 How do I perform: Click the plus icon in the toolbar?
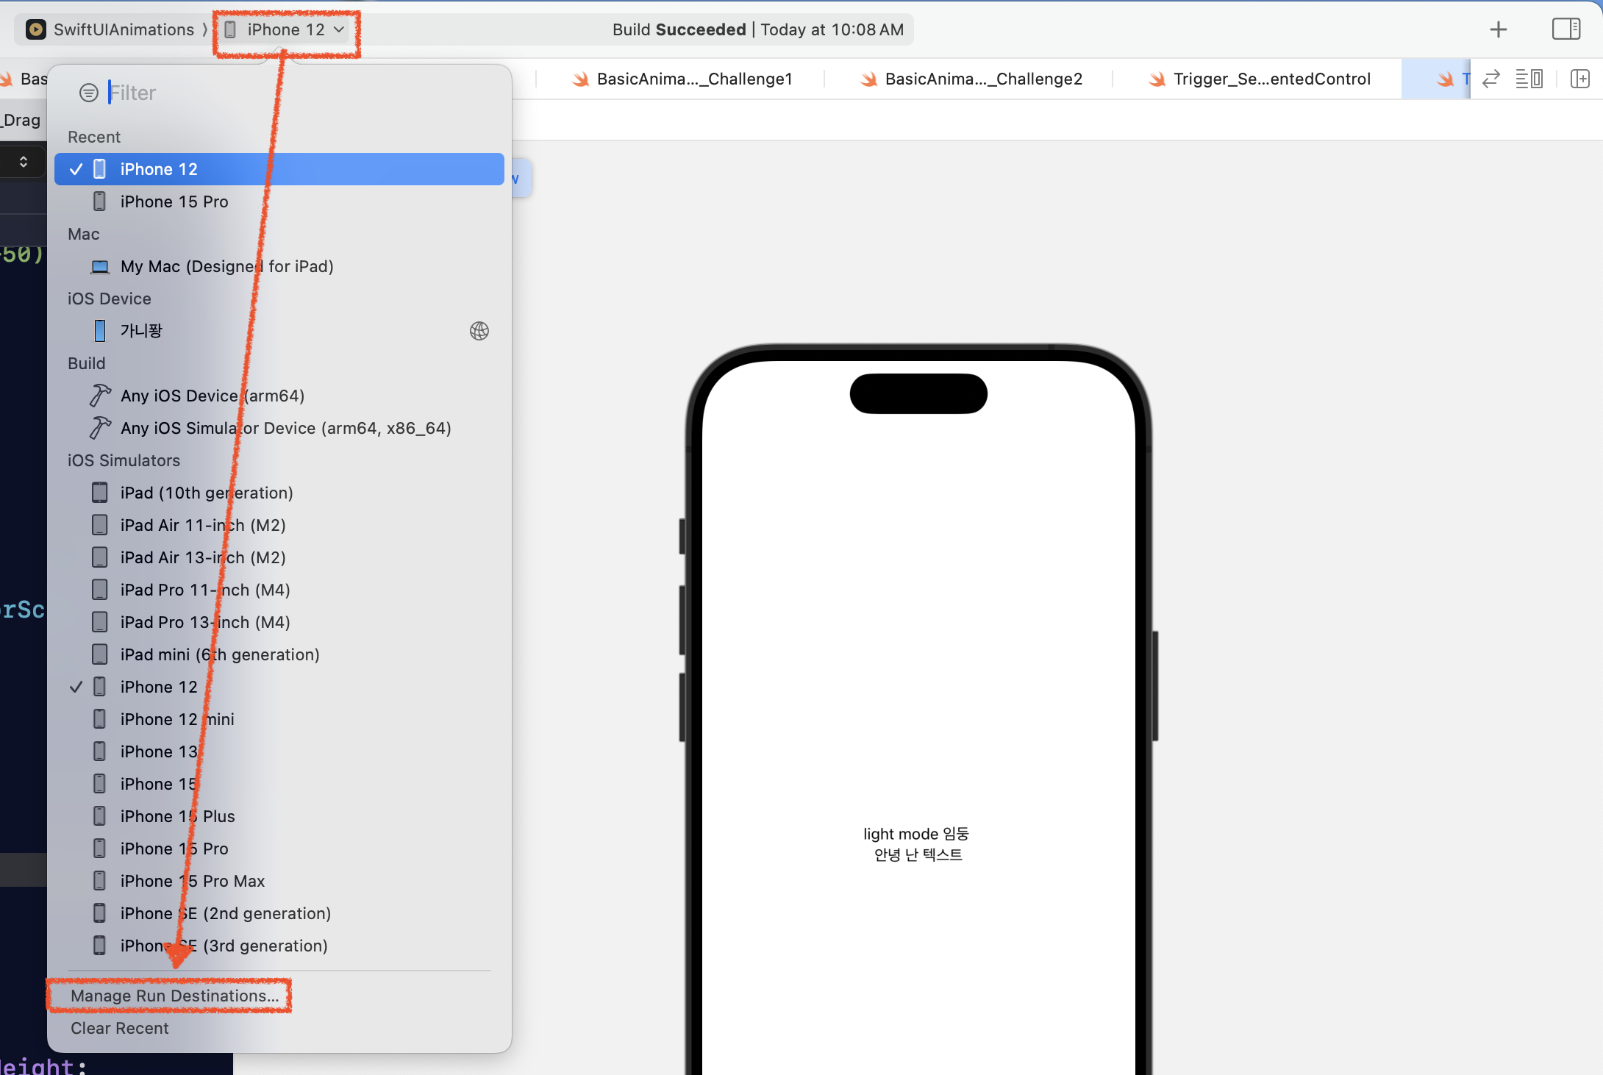click(1498, 29)
